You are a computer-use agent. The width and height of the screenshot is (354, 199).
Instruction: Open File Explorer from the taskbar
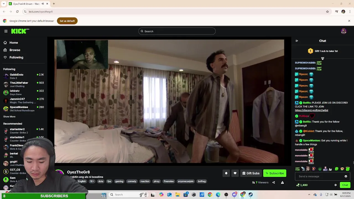point(178,195)
